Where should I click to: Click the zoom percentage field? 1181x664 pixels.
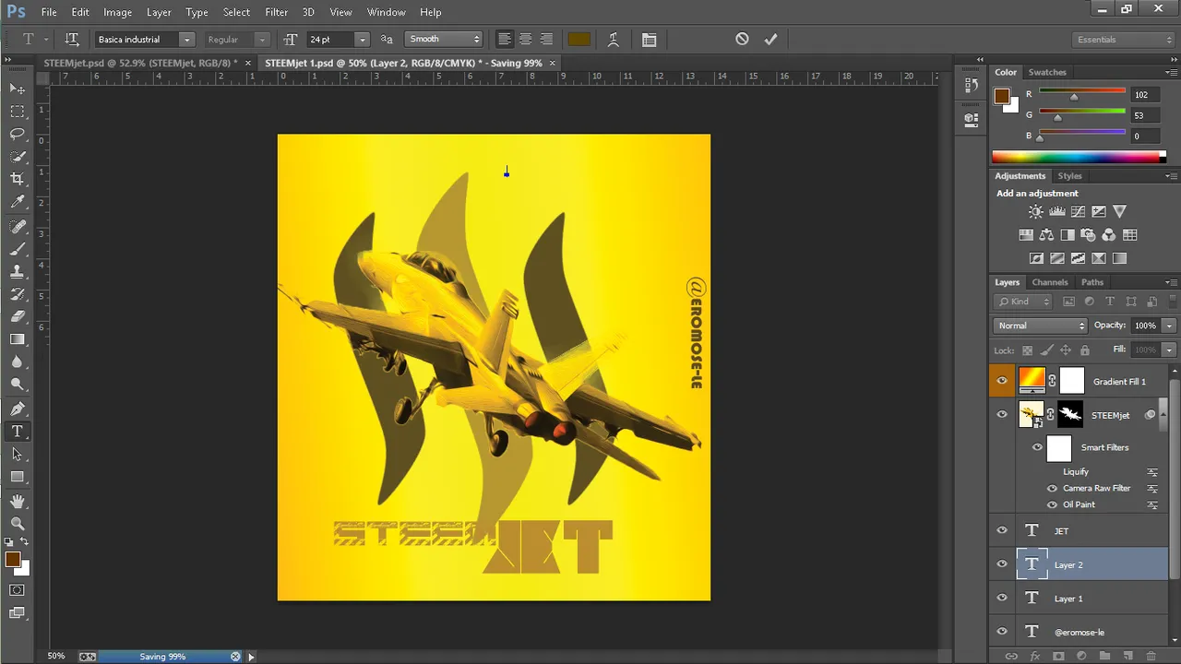[x=56, y=656]
